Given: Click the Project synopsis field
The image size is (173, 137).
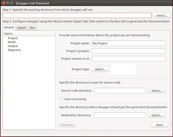Looking at the screenshot, I should pyautogui.click(x=129, y=51).
